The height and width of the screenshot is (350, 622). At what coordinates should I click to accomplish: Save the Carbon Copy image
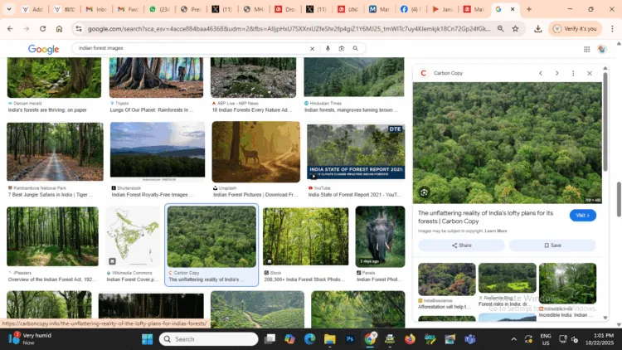552,245
